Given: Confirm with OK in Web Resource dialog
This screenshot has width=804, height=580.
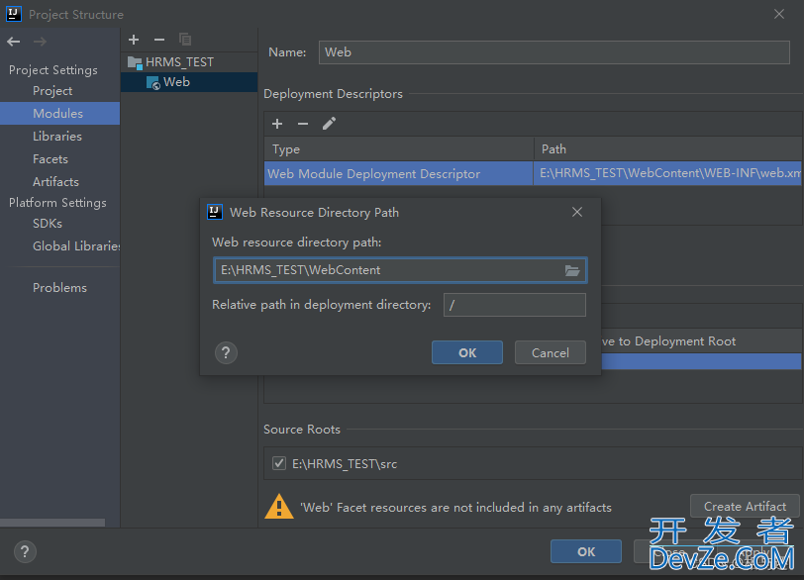Looking at the screenshot, I should 467,352.
